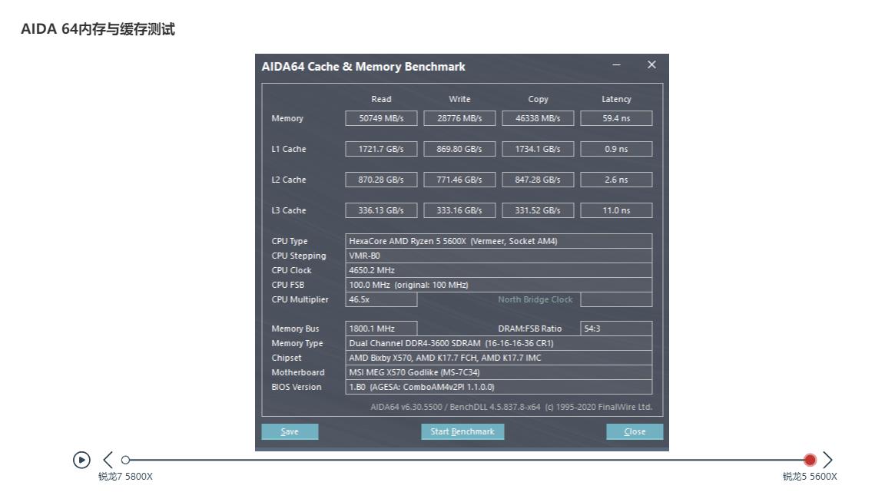
Task: Navigate back using the left arrow icon
Action: coord(107,460)
